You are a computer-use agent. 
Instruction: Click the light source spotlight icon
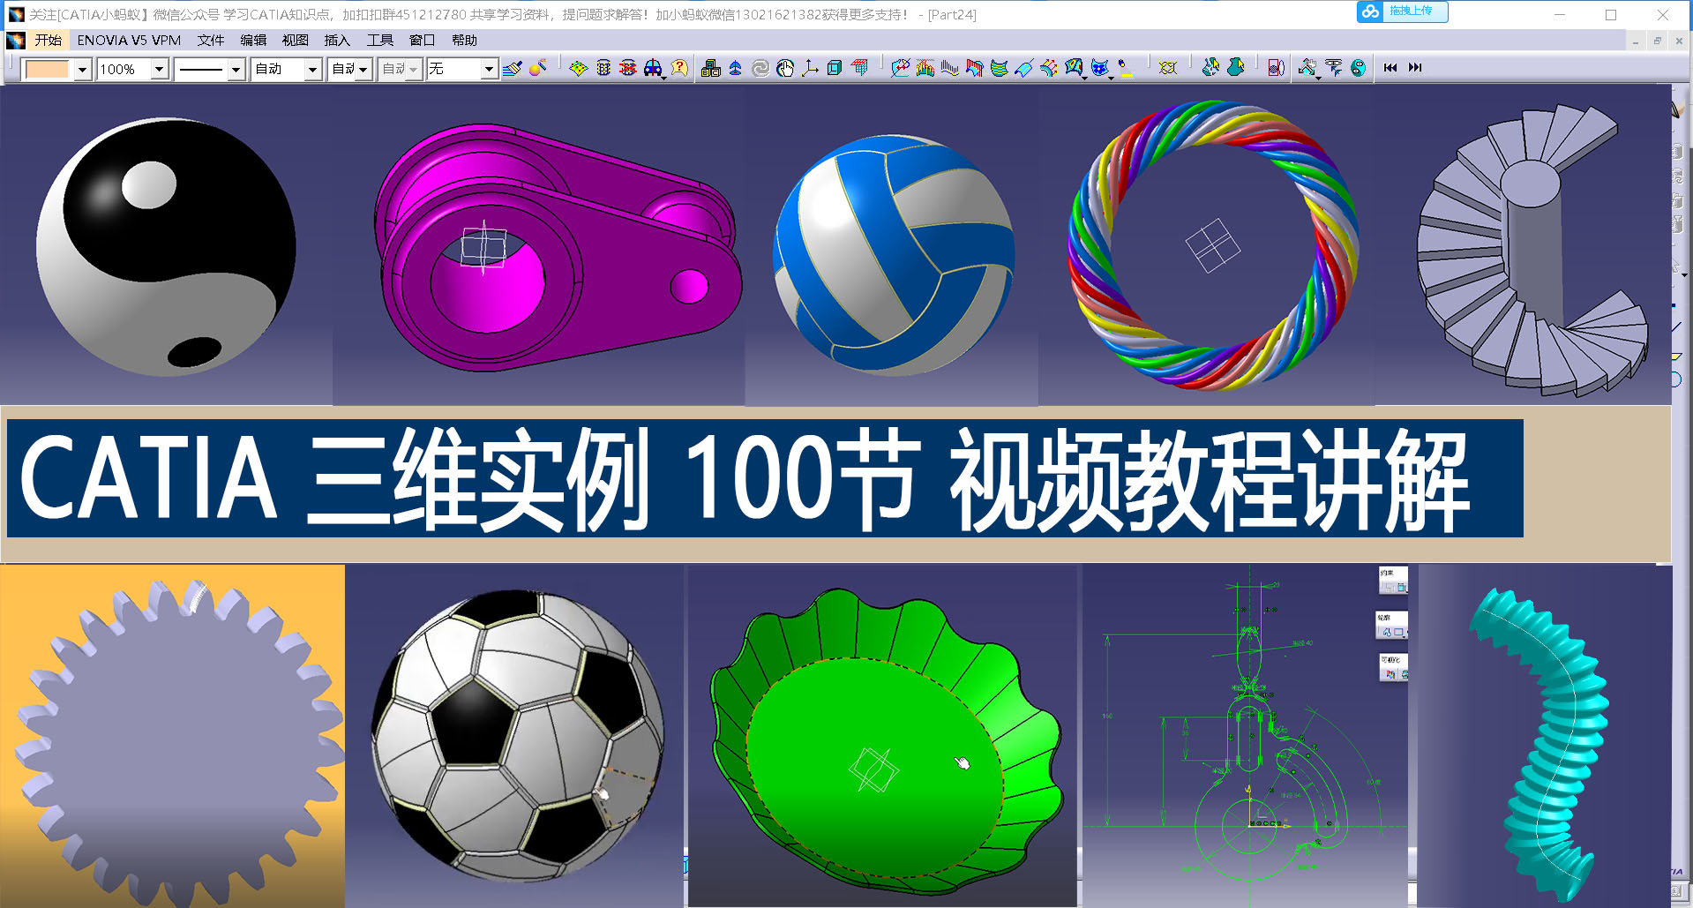1125,68
